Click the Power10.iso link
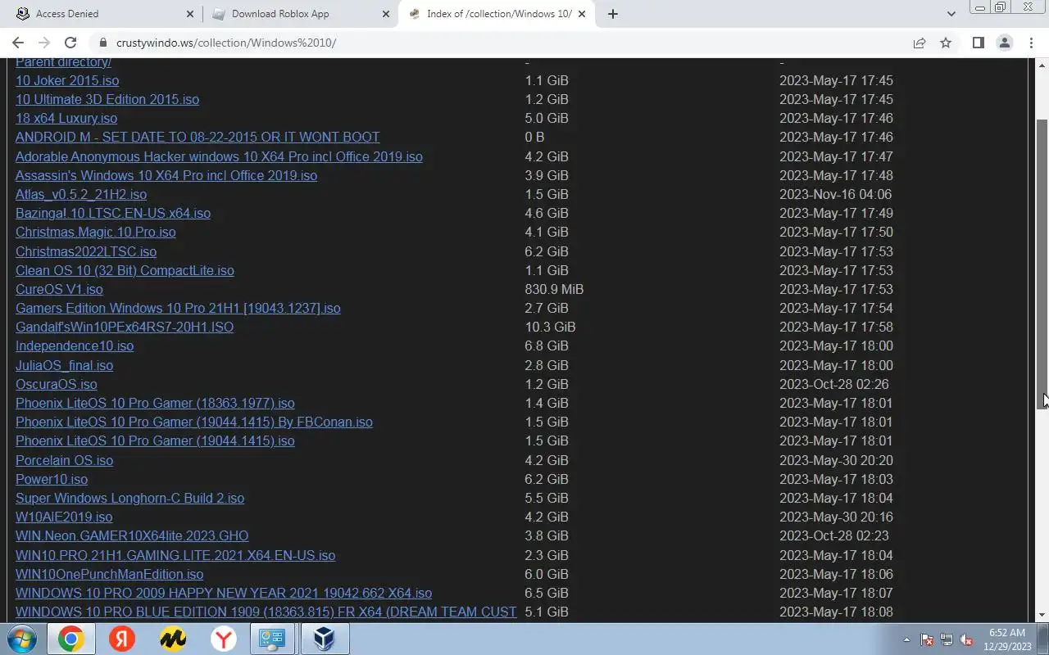 point(52,479)
